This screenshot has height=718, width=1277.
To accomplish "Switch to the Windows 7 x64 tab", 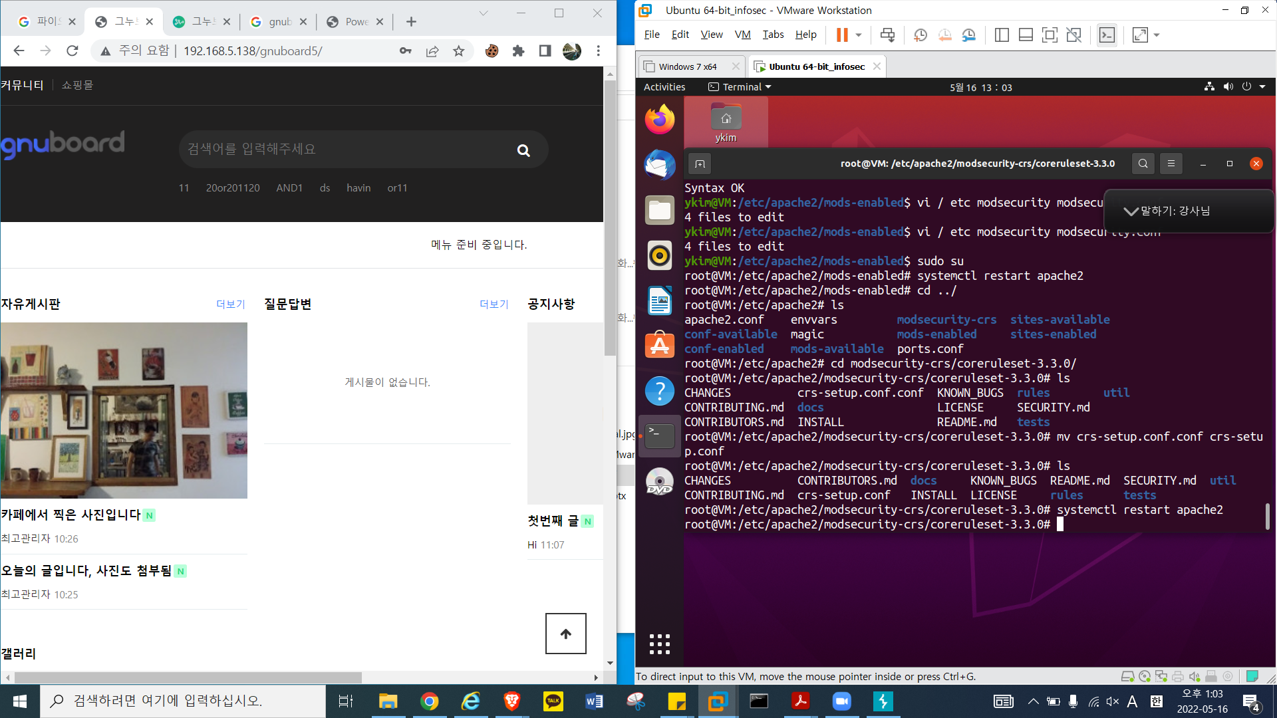I will point(688,66).
